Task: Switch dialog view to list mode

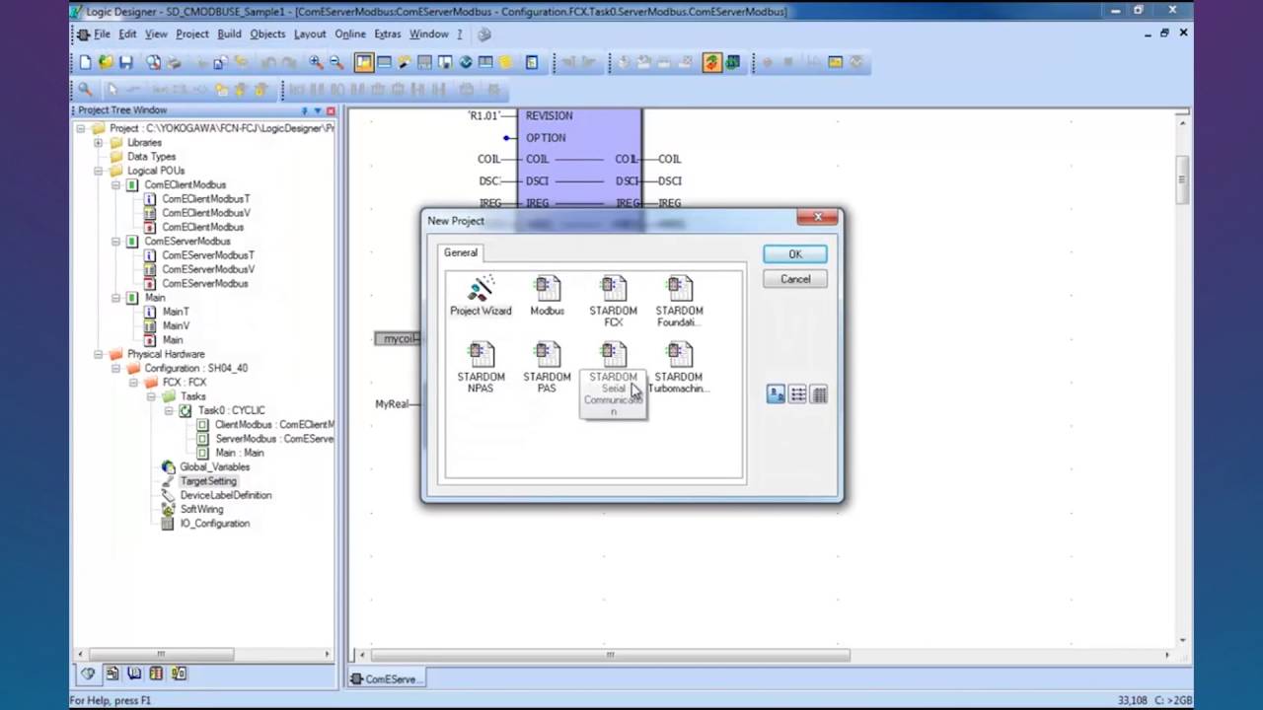Action: coord(797,394)
